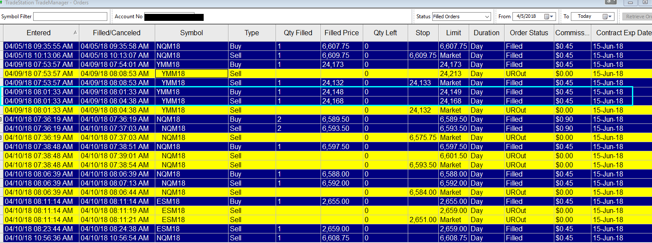
Task: Select limit 24,213 in UROut row
Action: (x=454, y=73)
